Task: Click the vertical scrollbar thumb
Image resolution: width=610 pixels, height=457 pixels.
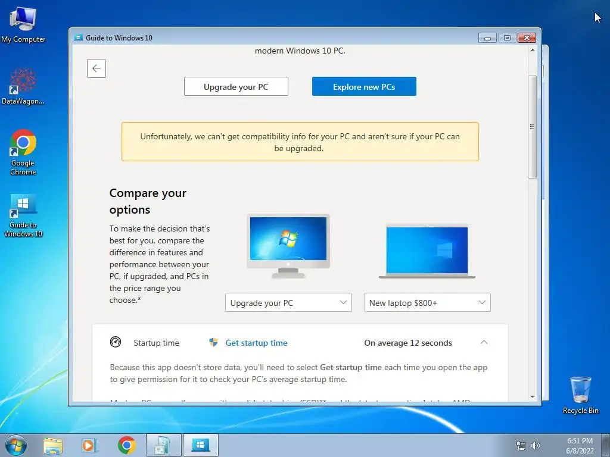Action: click(532, 127)
